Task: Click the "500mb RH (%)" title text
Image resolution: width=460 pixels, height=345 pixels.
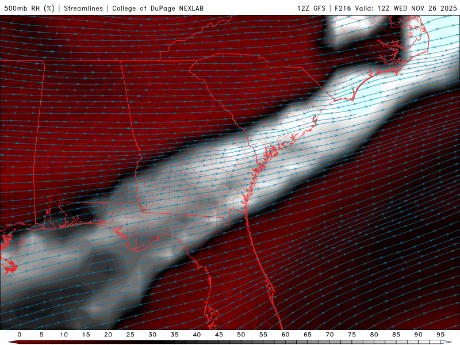Action: pos(29,8)
